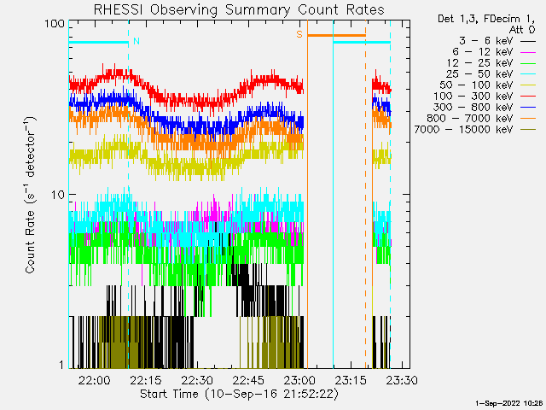Click the olive 7000 - 15000 keV legend line

pyautogui.click(x=528, y=131)
